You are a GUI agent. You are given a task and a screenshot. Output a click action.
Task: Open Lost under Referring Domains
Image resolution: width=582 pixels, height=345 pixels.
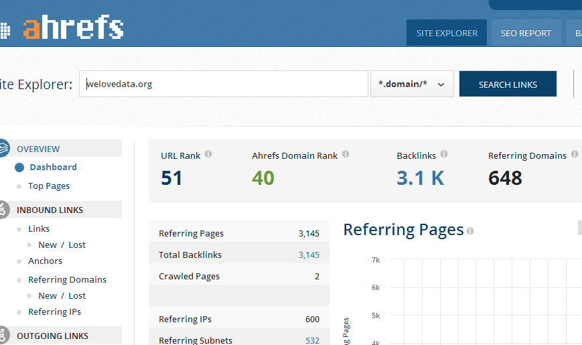(x=77, y=295)
